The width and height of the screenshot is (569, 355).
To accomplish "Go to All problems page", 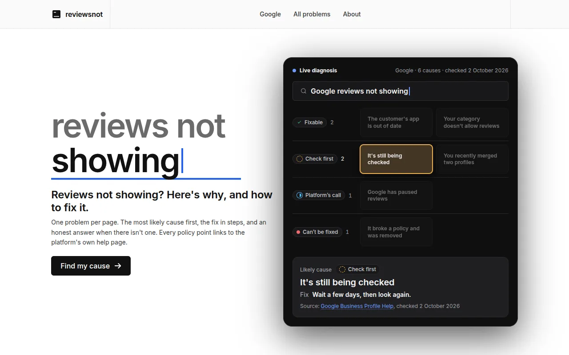I will click(x=312, y=14).
